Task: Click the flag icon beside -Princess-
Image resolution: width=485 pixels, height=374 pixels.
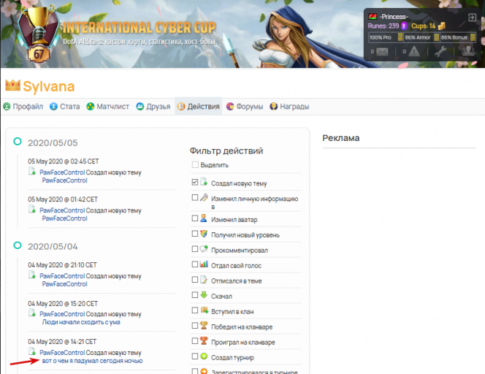Action: tap(373, 17)
